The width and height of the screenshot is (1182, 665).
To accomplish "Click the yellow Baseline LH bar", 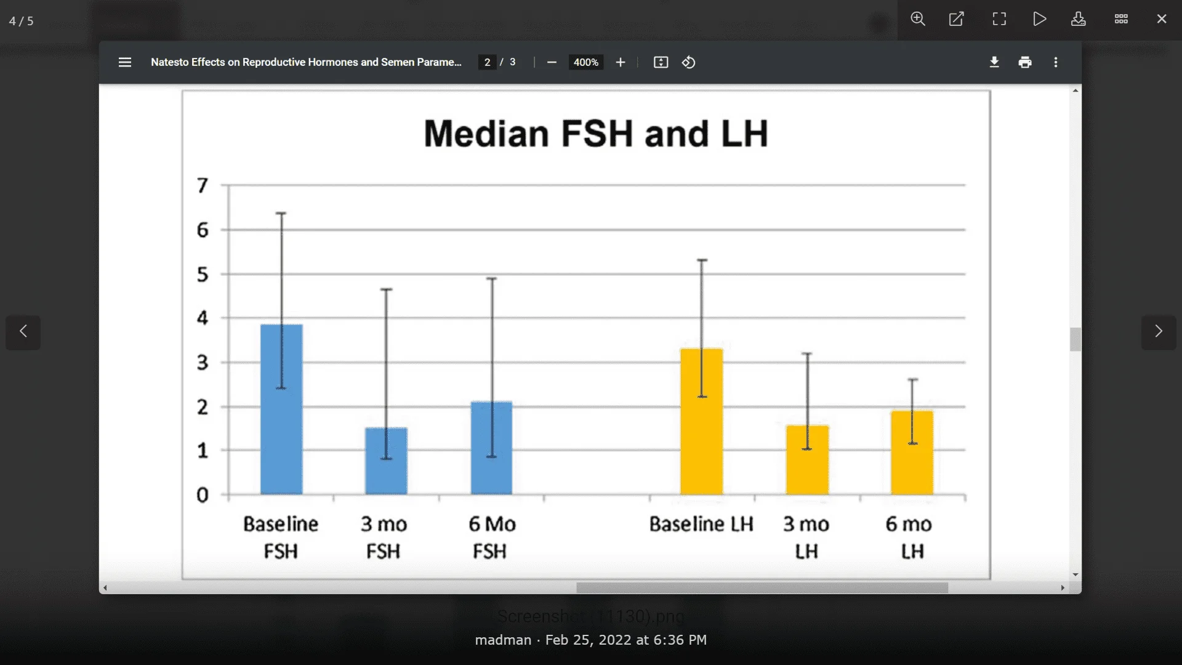I will pos(701,422).
